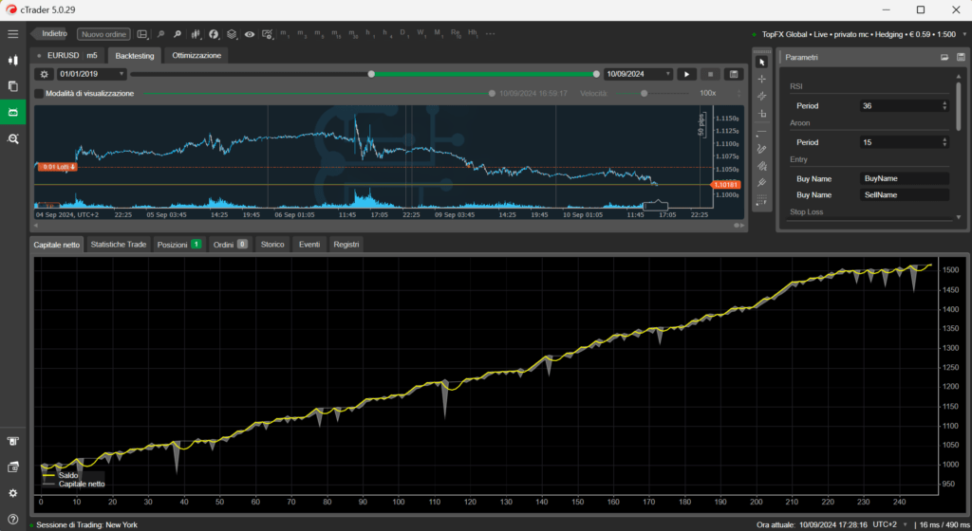Image resolution: width=972 pixels, height=531 pixels.
Task: Open the objects layers icon in toolbar
Action: click(x=232, y=34)
